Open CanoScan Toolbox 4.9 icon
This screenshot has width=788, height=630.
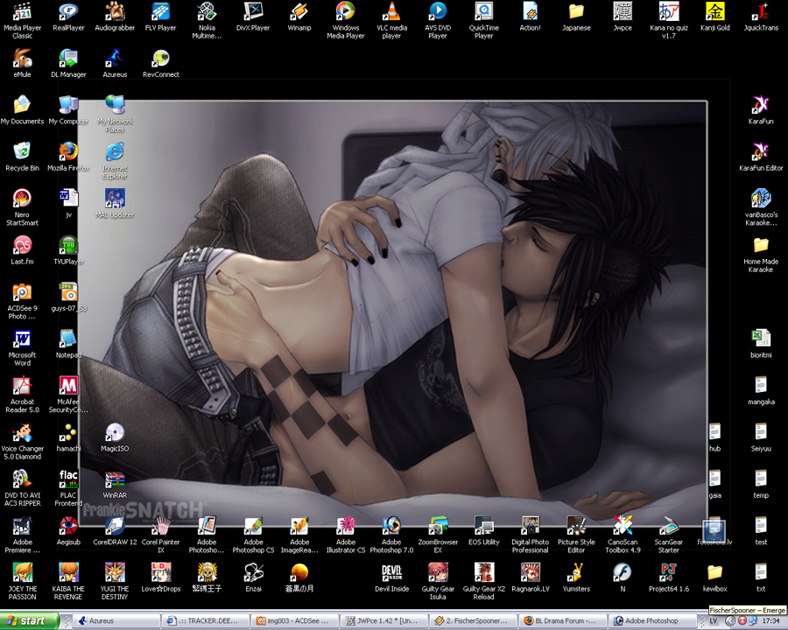click(x=623, y=535)
